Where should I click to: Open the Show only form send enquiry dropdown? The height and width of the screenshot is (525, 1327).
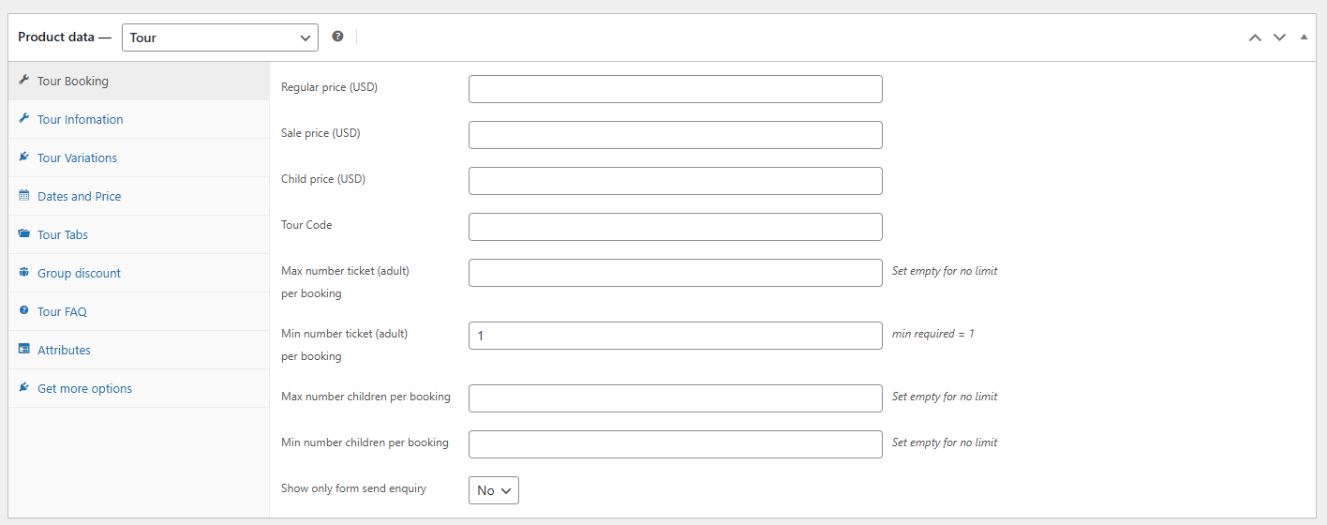coord(494,490)
